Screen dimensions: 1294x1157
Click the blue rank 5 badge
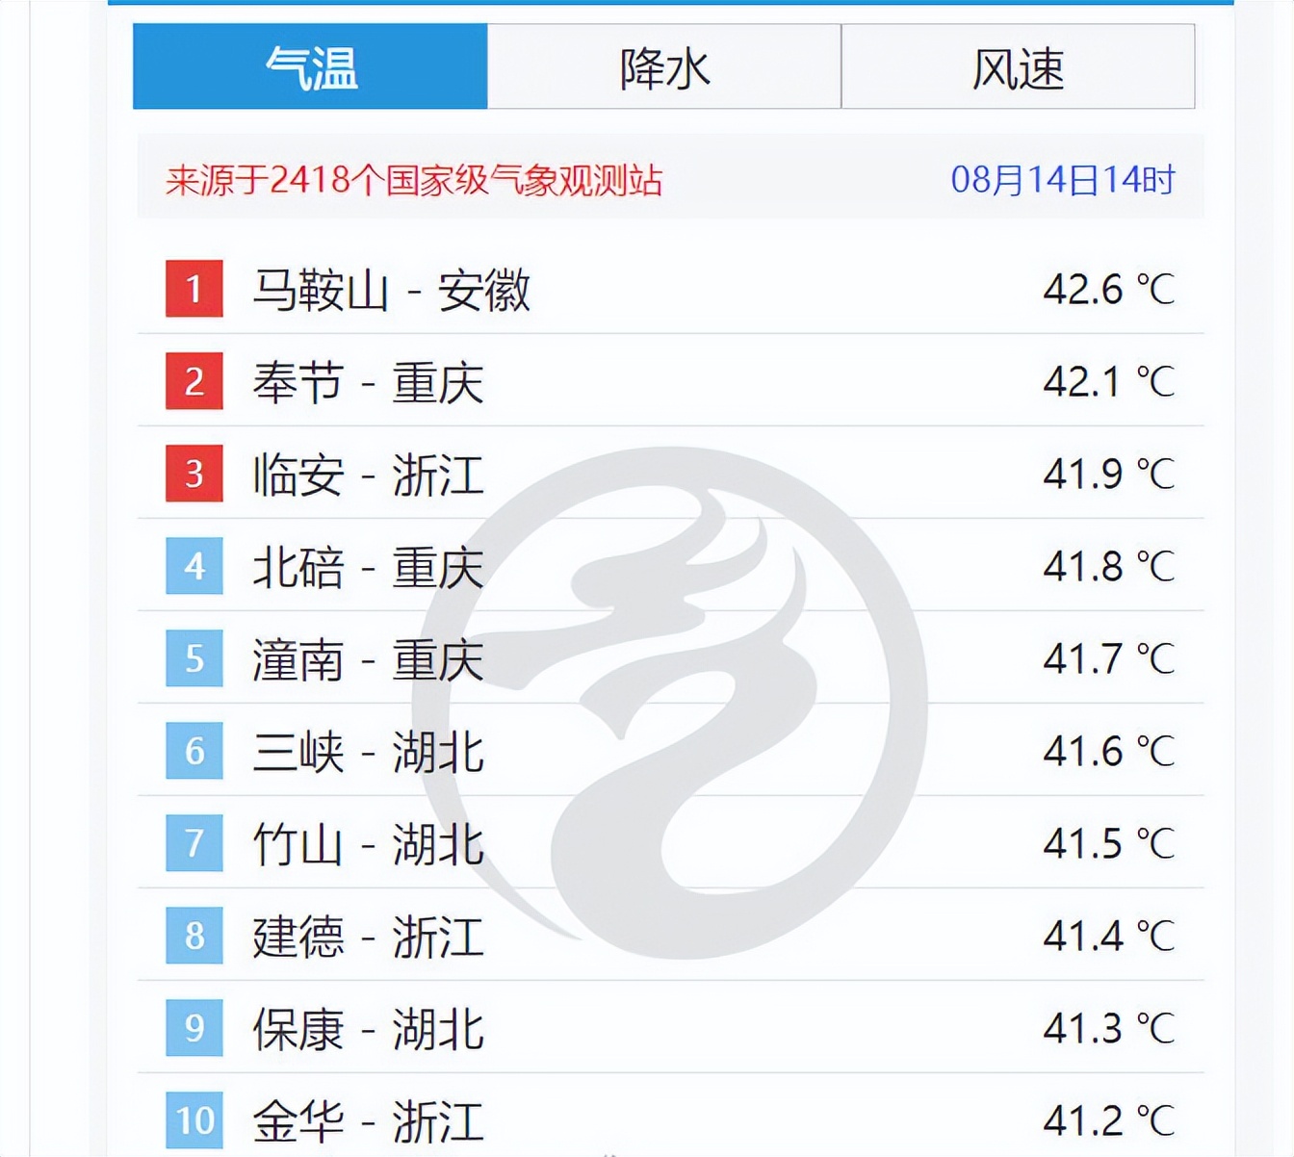[x=193, y=659]
